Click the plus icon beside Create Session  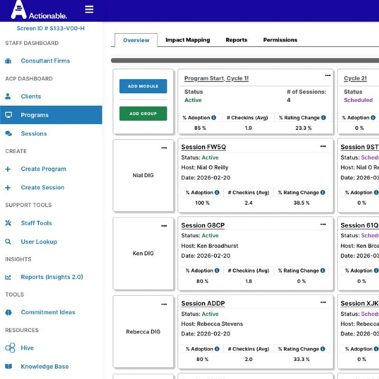coord(8,188)
